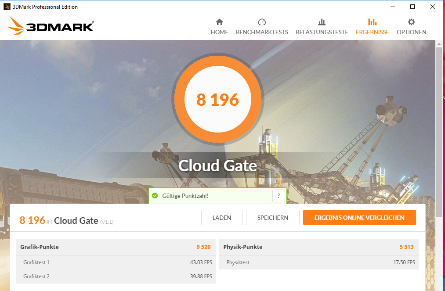This screenshot has height=291, width=445.
Task: Select the ERGEBNISSE tab label
Action: pos(373,32)
